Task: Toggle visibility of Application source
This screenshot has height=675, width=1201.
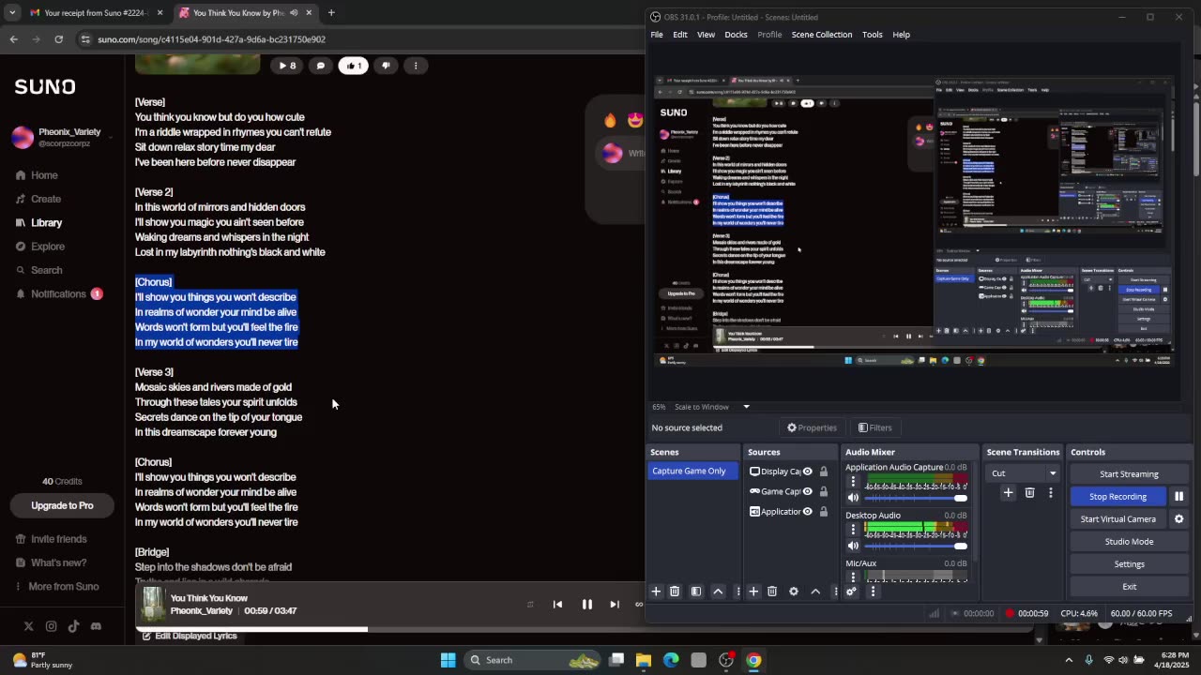Action: pos(807,512)
